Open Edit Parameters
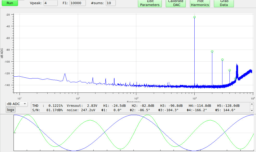Screen dimensions: 256x152 click(x=150, y=3)
